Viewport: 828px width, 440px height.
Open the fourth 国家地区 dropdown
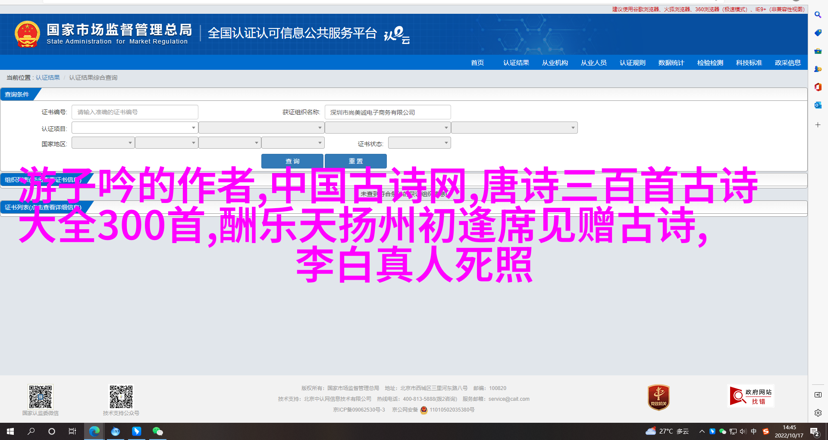click(x=293, y=143)
